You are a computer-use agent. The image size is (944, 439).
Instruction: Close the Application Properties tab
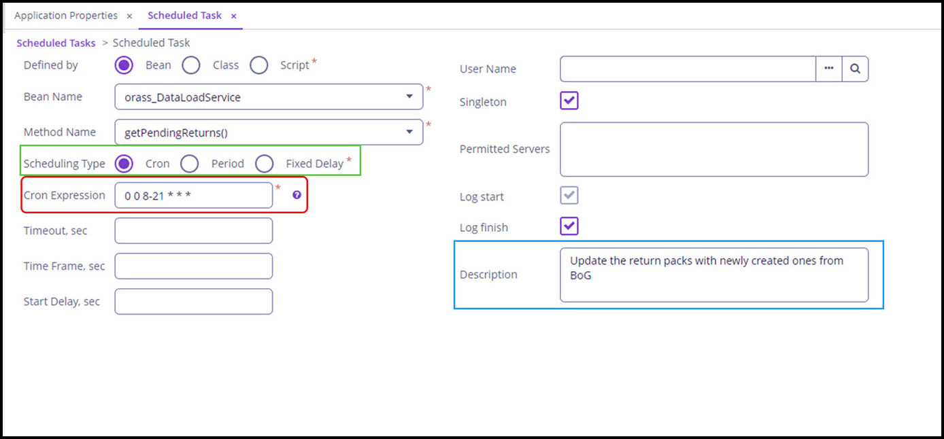pos(129,15)
